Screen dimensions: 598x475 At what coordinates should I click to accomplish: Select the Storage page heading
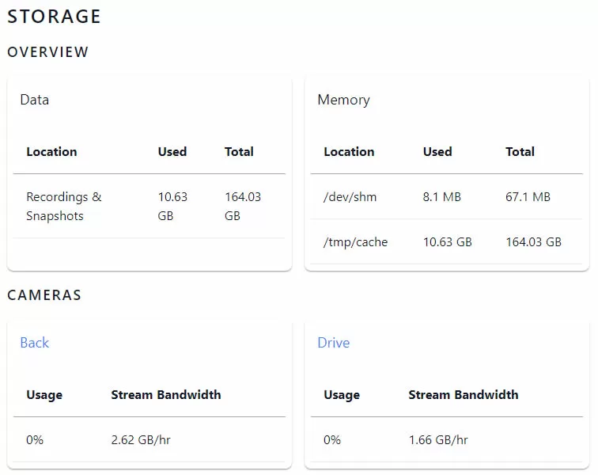tap(54, 17)
